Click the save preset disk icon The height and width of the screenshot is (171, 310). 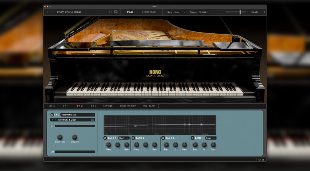(116, 12)
